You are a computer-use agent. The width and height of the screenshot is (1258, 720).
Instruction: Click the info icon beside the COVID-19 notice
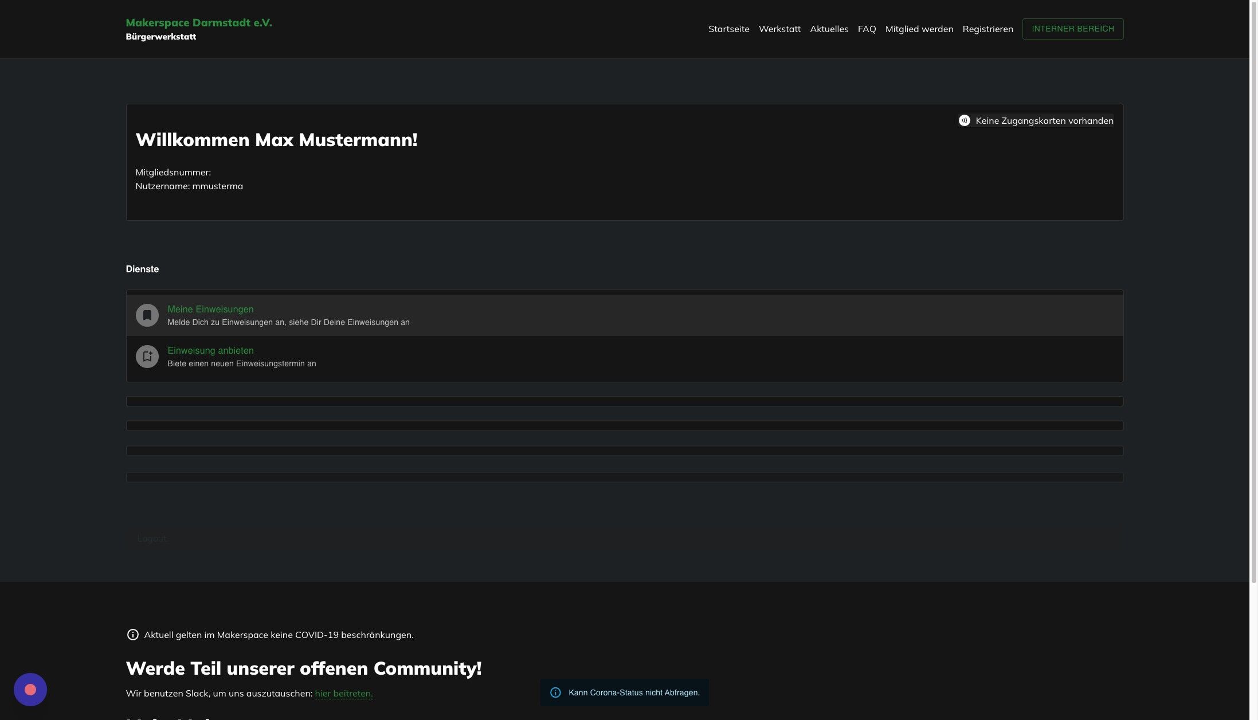[x=132, y=635]
